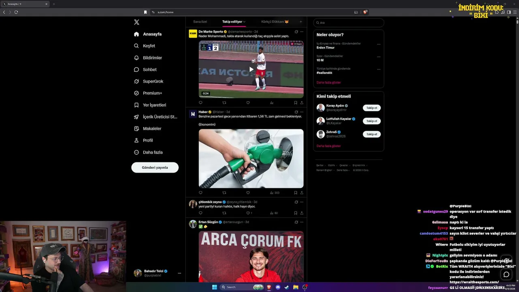Screen dimensions: 519x292
Task: Open Premium+ from the sidebar
Action: coord(148,93)
